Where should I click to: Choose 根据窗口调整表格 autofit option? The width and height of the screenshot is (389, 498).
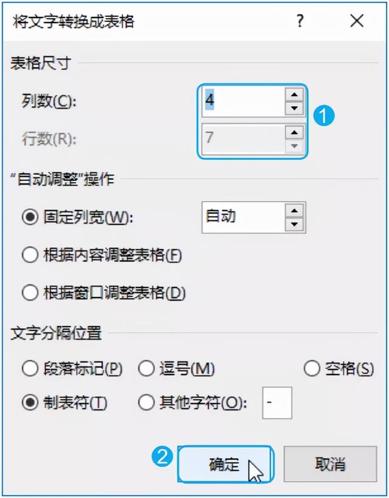tap(30, 293)
